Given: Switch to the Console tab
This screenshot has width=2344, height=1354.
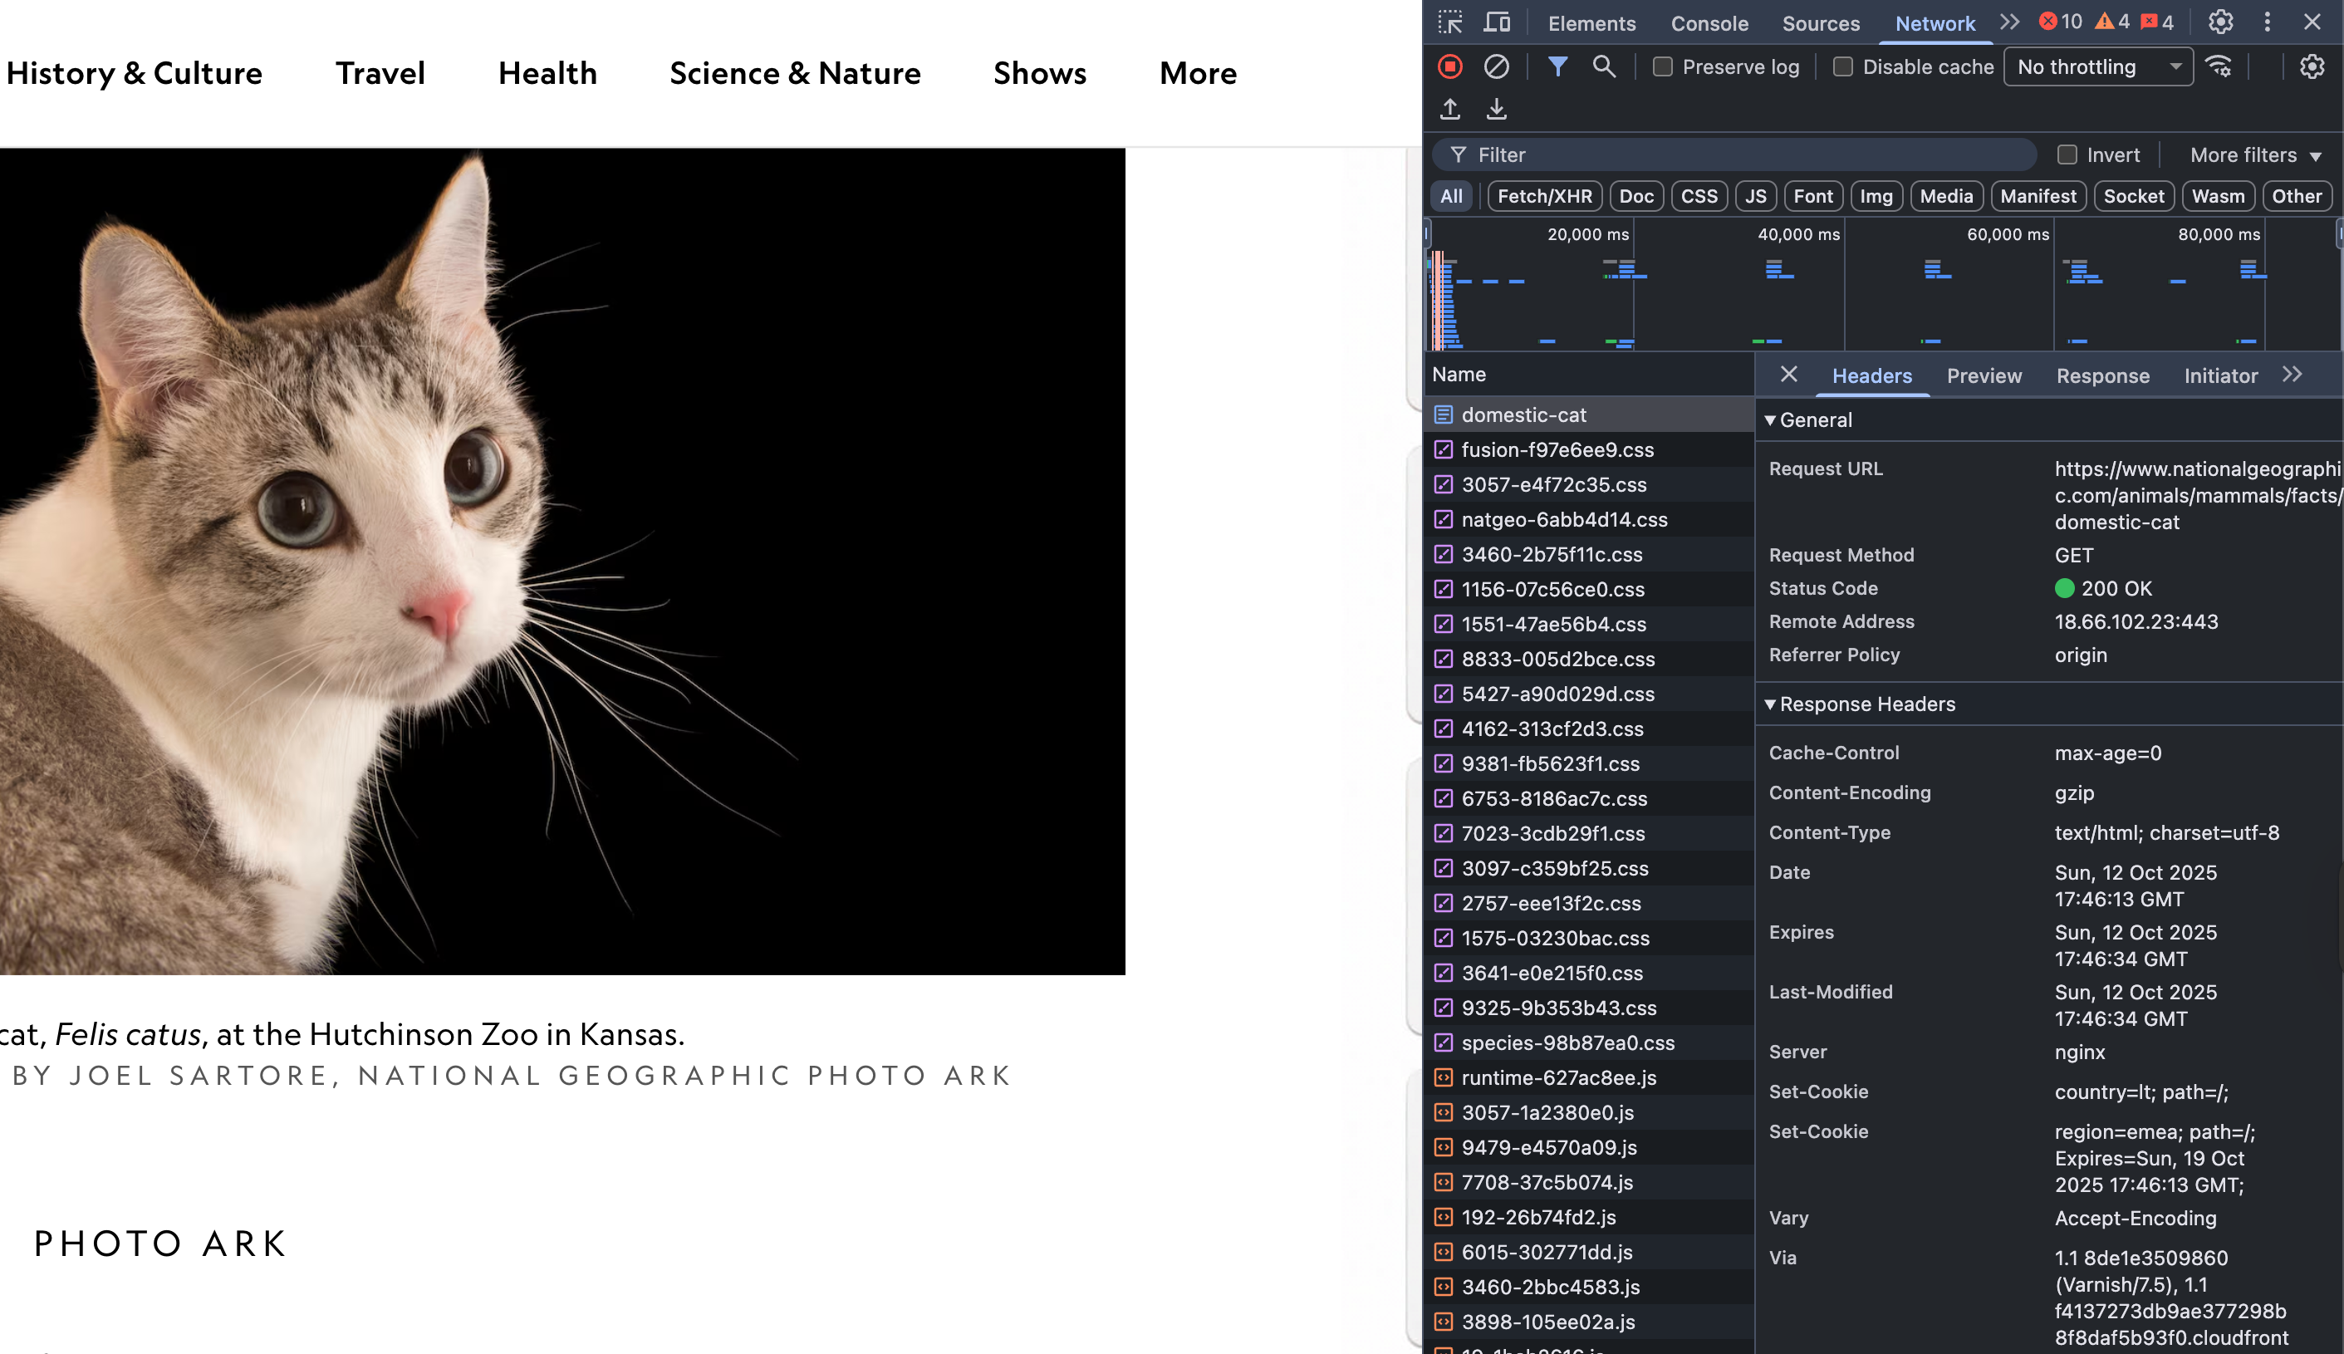Looking at the screenshot, I should pos(1709,24).
